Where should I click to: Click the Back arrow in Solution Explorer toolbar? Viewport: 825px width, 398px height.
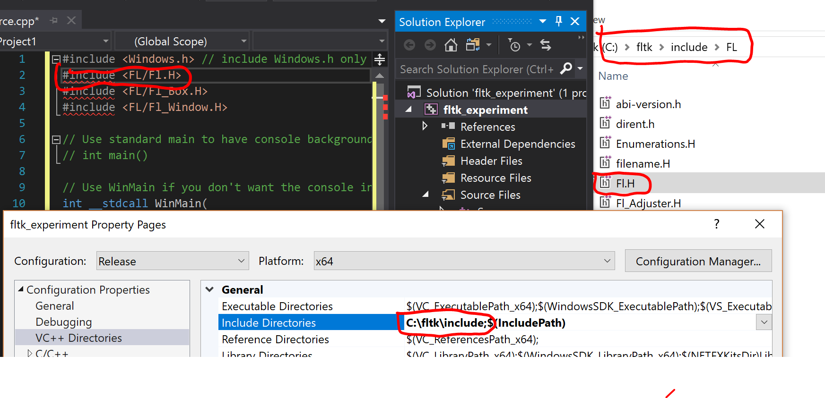point(409,45)
